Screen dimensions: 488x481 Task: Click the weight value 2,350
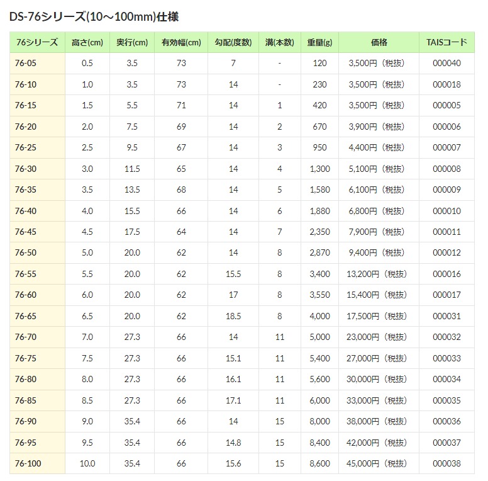(x=319, y=232)
